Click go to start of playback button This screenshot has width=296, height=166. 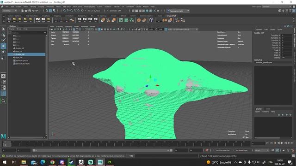pos(268,143)
